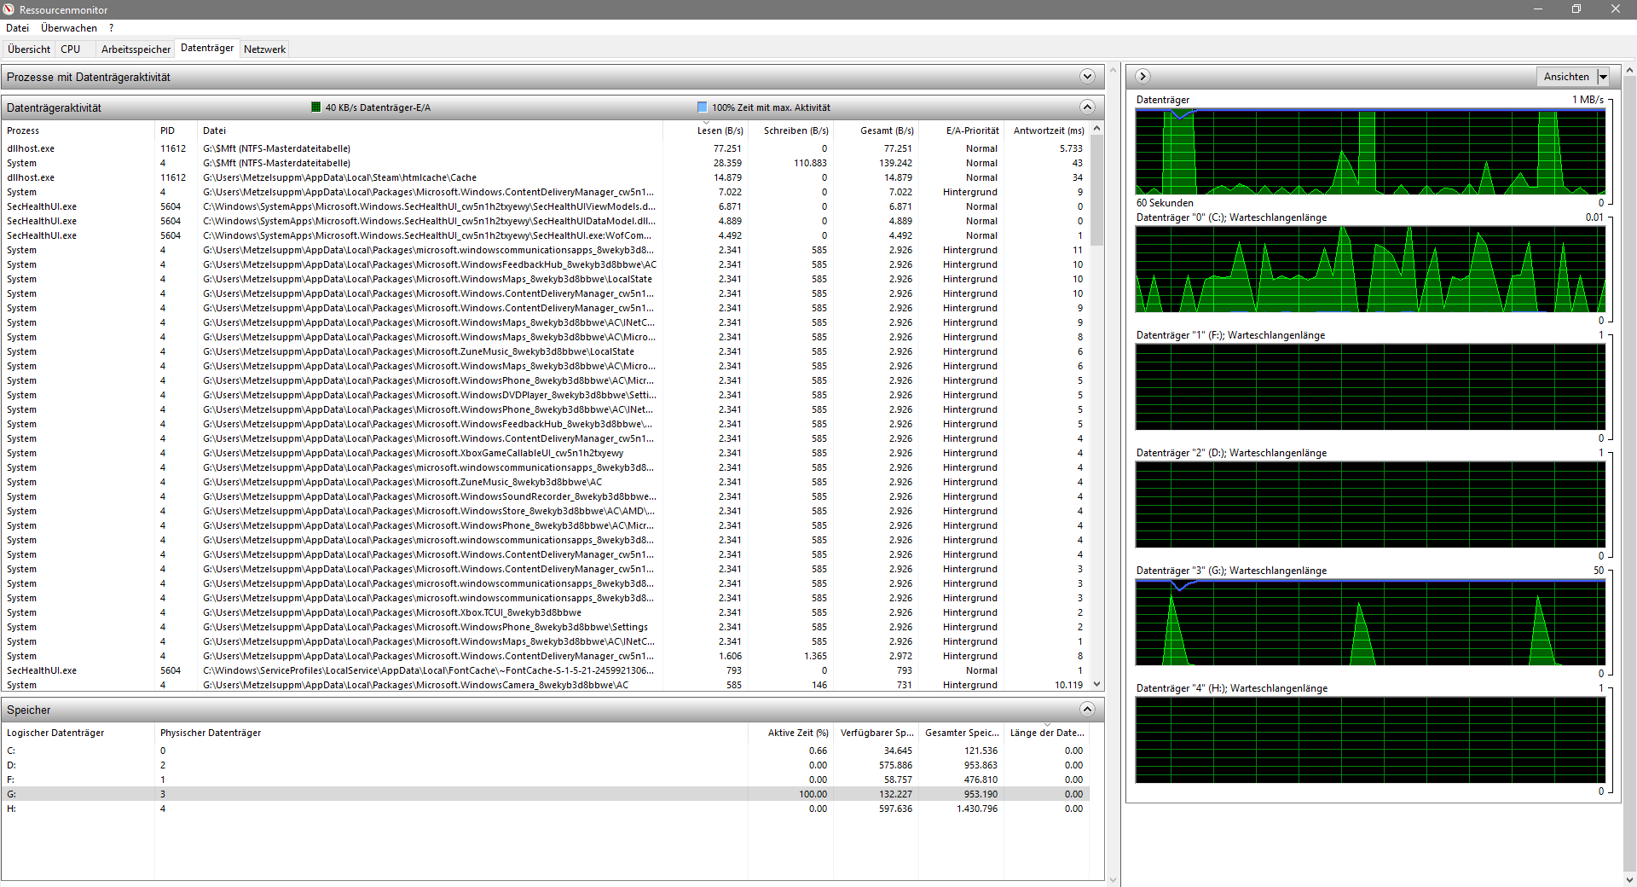The image size is (1637, 887).
Task: Click the 100% max. Aktivität indicator
Action: pos(763,107)
